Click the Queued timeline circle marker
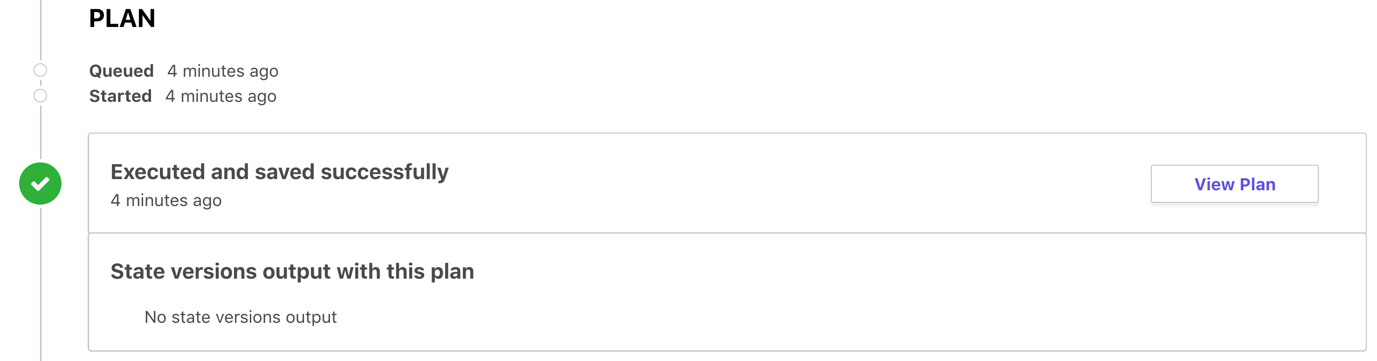Viewport: 1377px width, 361px height. (x=40, y=70)
